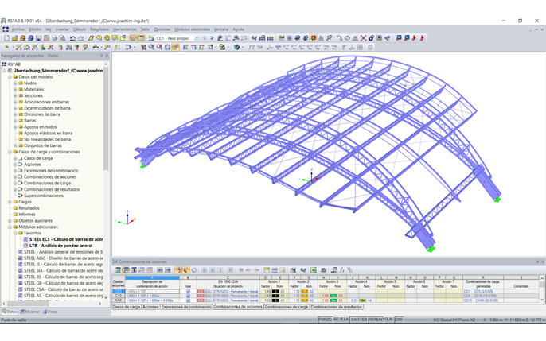This screenshot has height=341, width=546.
Task: Create a new model with New icon
Action: click(x=6, y=38)
